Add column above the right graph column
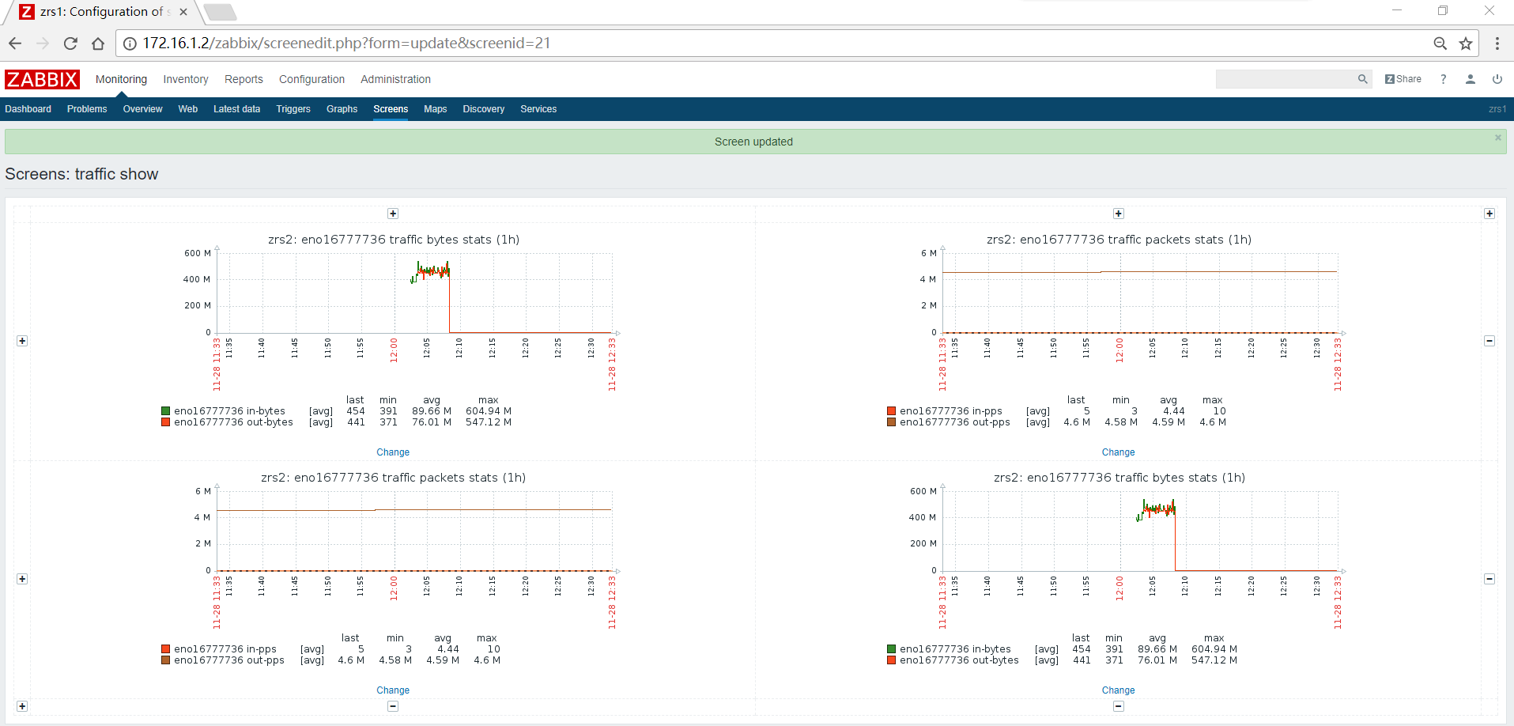 (x=1119, y=214)
